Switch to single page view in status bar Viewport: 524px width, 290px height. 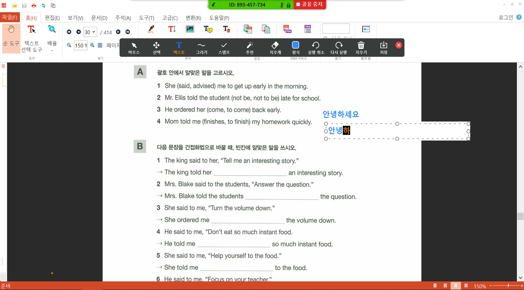click(435, 286)
